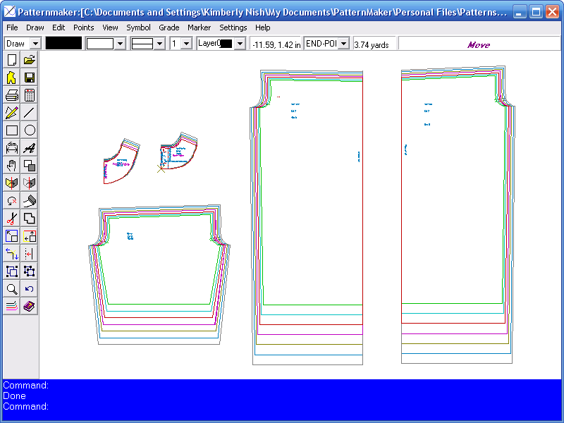This screenshot has width=564, height=423.
Task: Select the circle drawing tool
Action: pyautogui.click(x=29, y=130)
